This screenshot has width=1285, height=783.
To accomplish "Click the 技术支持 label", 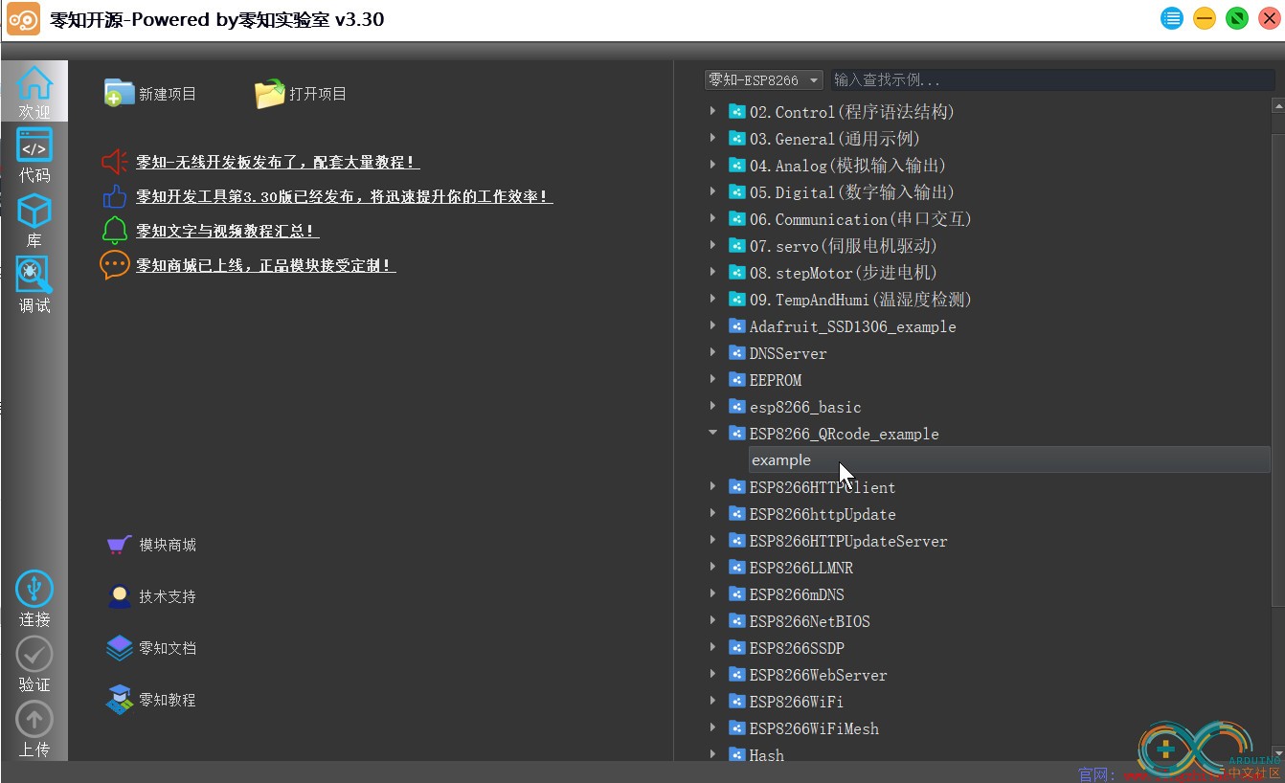I will point(168,596).
